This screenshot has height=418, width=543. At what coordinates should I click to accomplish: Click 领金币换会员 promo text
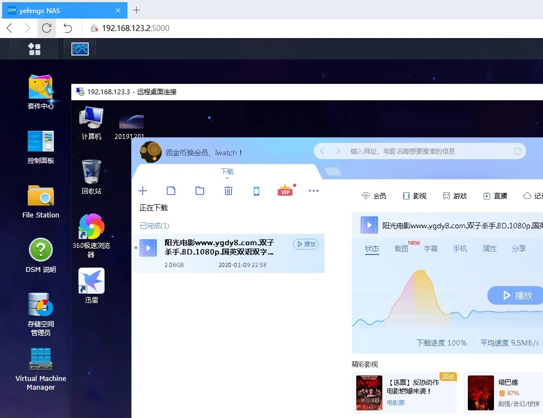[x=204, y=153]
